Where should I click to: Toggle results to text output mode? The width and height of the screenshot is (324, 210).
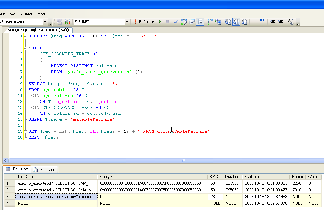[228, 22]
